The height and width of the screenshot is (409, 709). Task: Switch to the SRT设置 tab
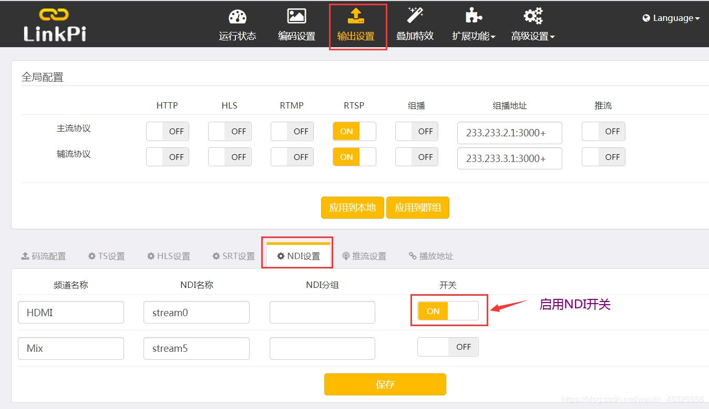coord(233,256)
